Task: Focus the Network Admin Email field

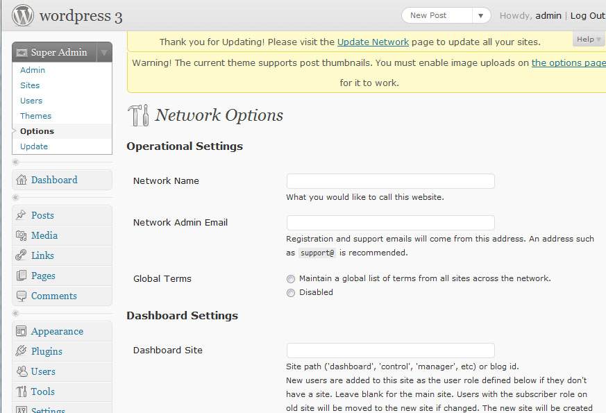Action: [390, 223]
